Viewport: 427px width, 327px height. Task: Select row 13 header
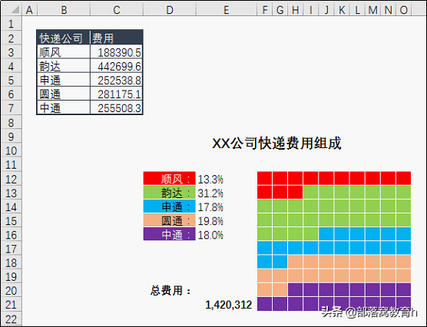click(12, 193)
